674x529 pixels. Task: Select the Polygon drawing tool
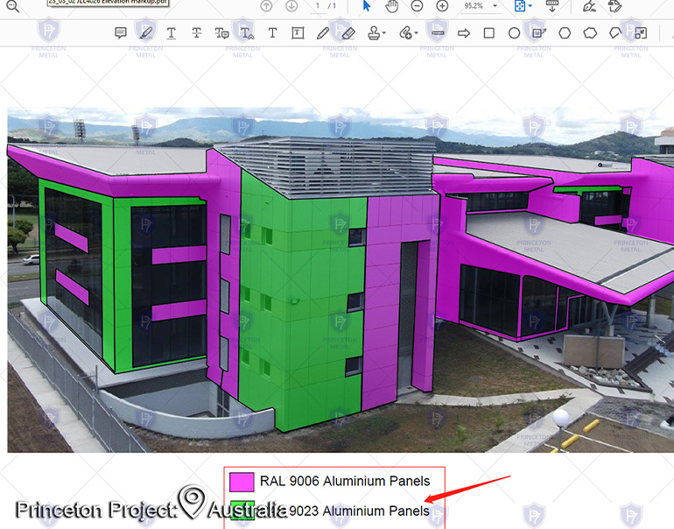coord(565,33)
